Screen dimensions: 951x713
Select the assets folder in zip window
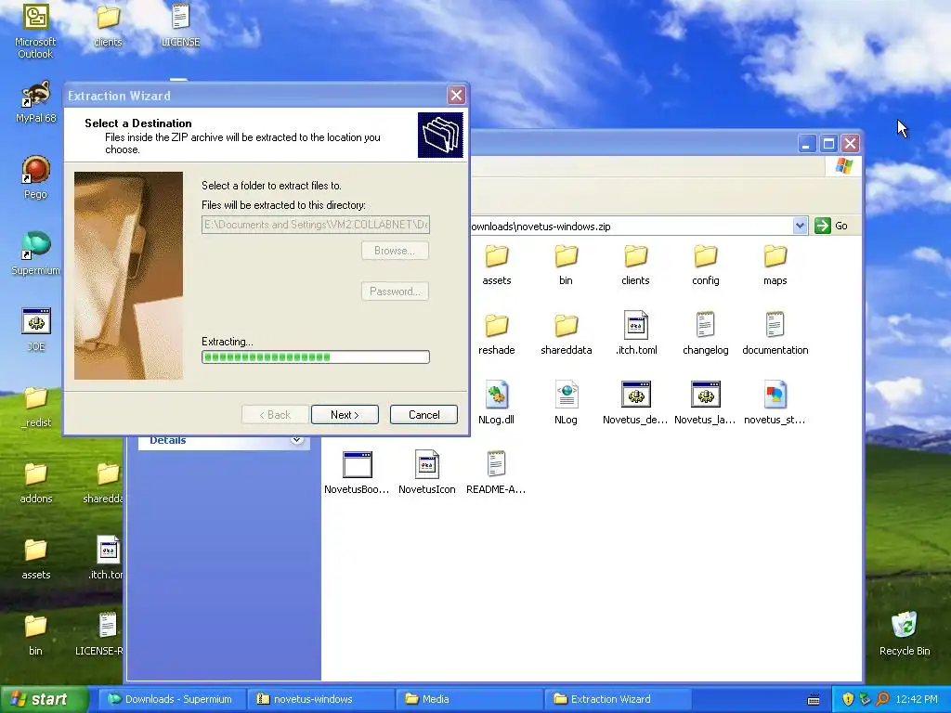[x=497, y=265]
